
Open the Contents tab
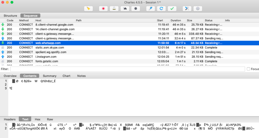(x=30, y=76)
